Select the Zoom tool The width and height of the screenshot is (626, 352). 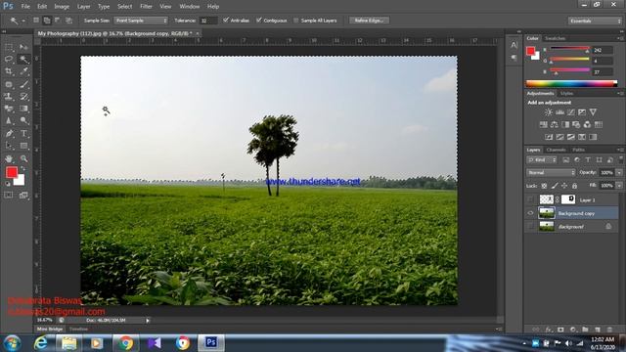pyautogui.click(x=23, y=158)
